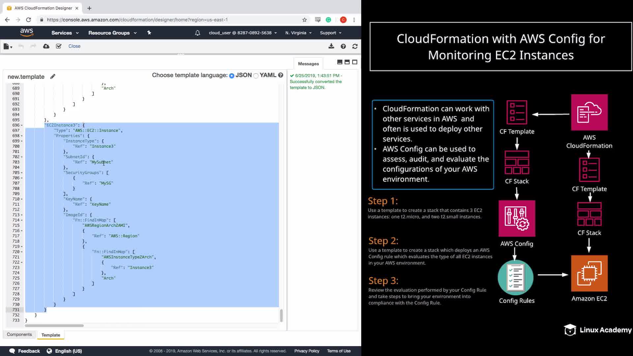Maximize the editor pane to full height

(355, 62)
